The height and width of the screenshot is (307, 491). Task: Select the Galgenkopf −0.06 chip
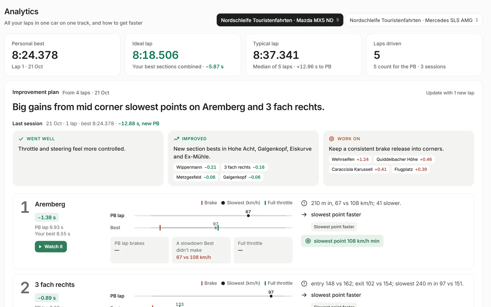[x=242, y=177]
